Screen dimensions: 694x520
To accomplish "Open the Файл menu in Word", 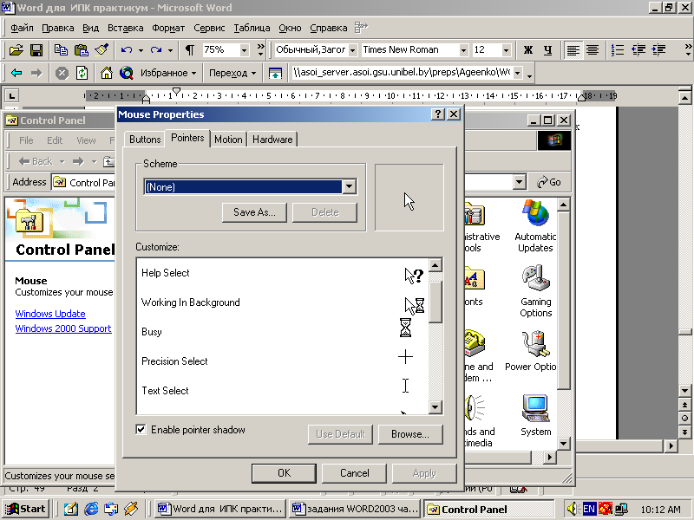I will coord(22,28).
